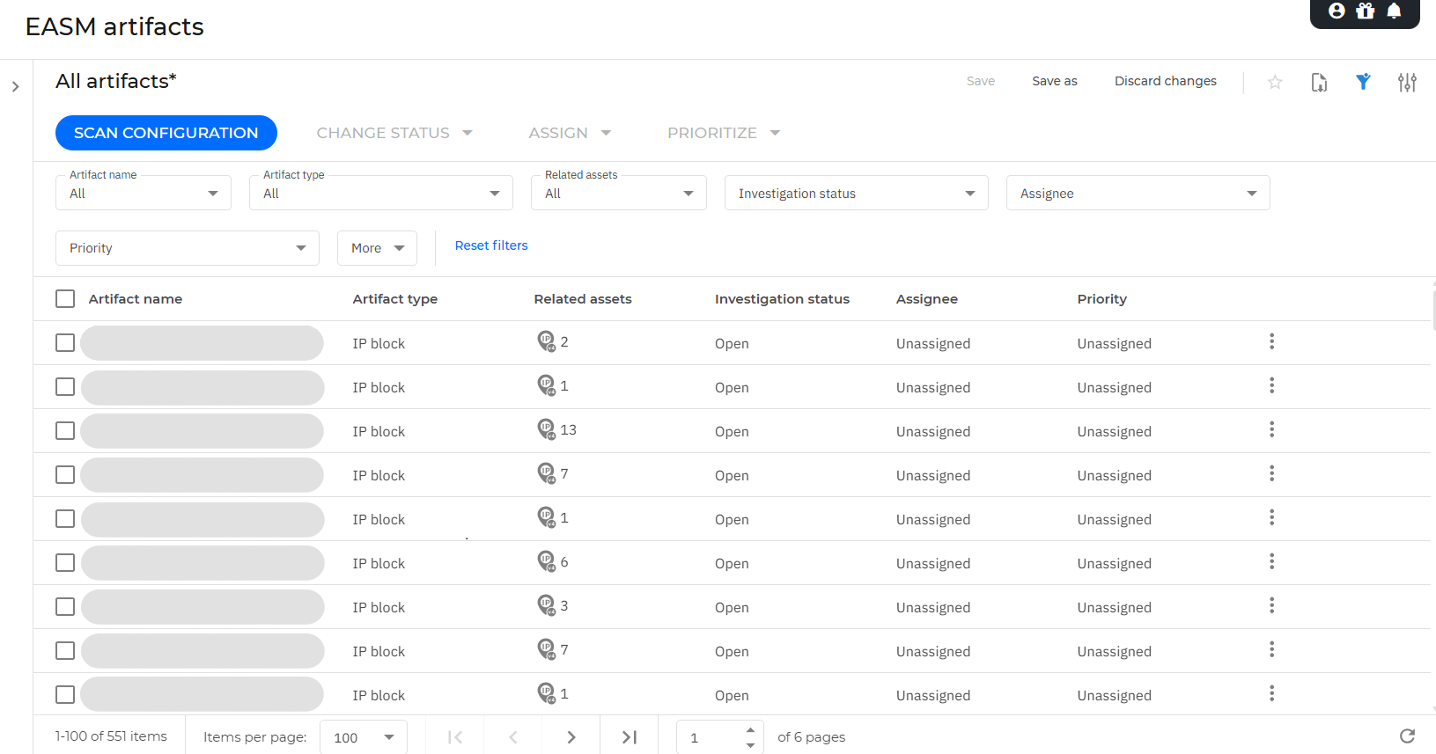The height and width of the screenshot is (754, 1436).
Task: Open the CHANGE STATUS menu
Action: 394,133
